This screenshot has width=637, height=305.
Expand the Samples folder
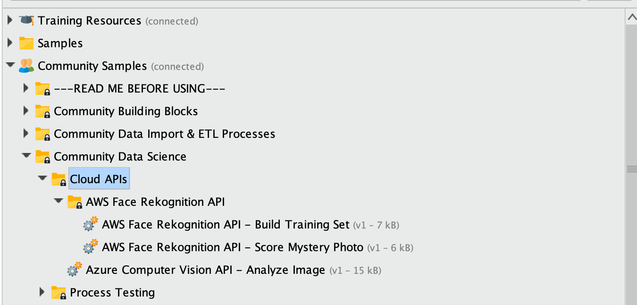point(10,43)
